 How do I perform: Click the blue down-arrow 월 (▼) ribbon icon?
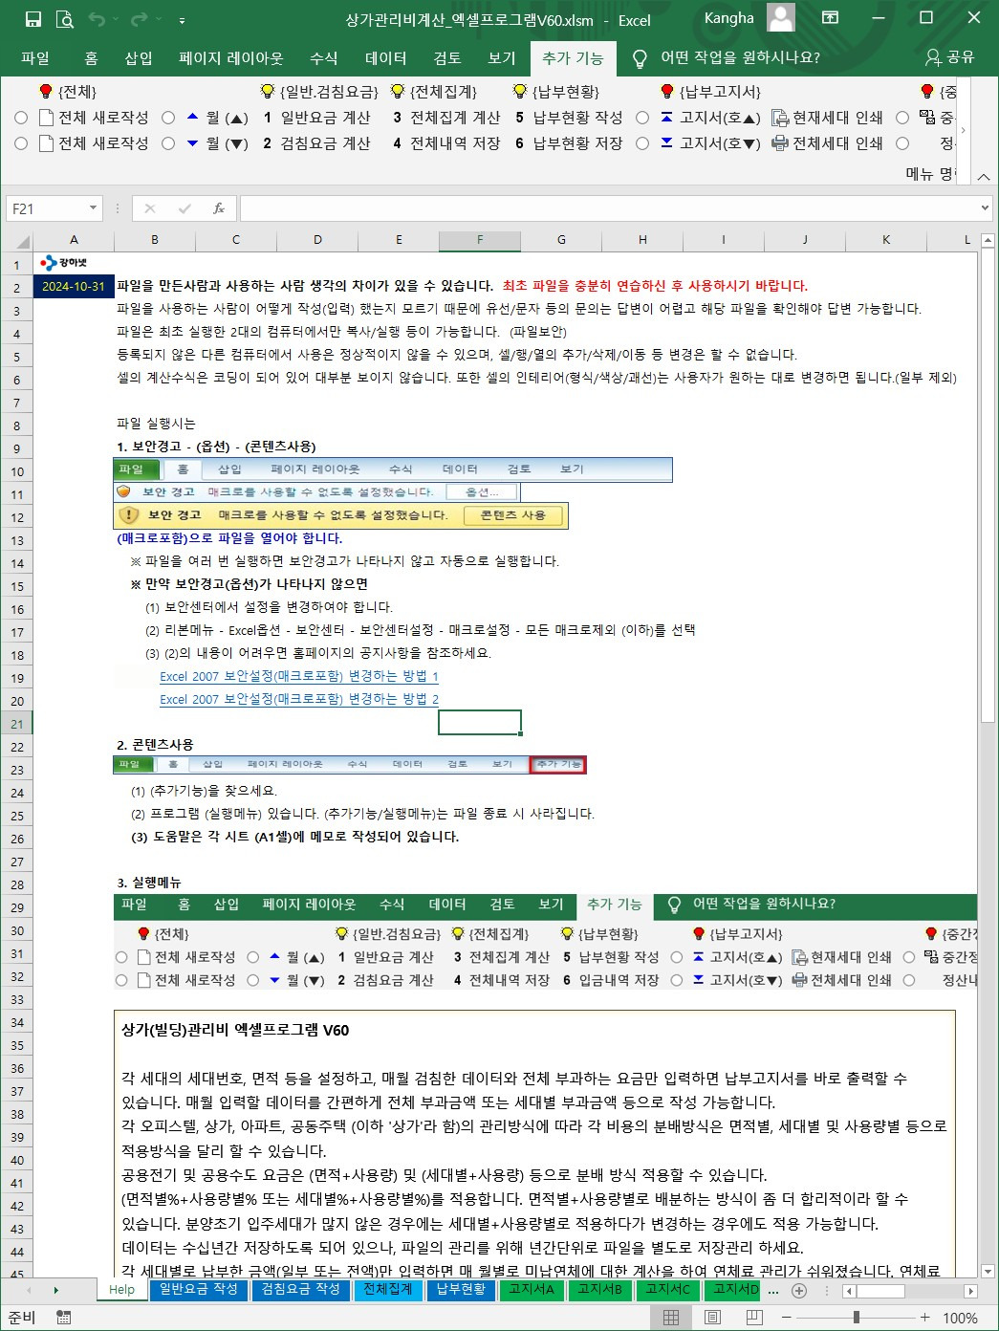pyautogui.click(x=192, y=143)
